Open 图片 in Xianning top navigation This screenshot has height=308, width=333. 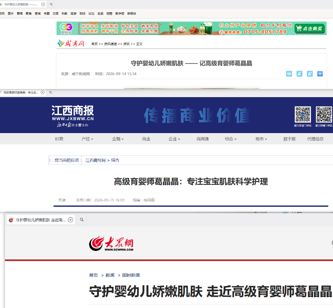tap(11, 13)
